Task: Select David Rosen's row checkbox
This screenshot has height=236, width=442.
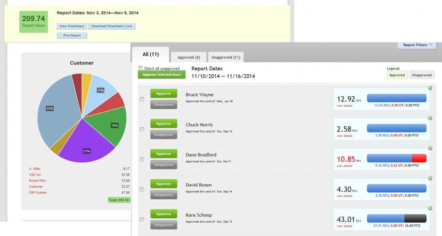Action: [x=142, y=189]
